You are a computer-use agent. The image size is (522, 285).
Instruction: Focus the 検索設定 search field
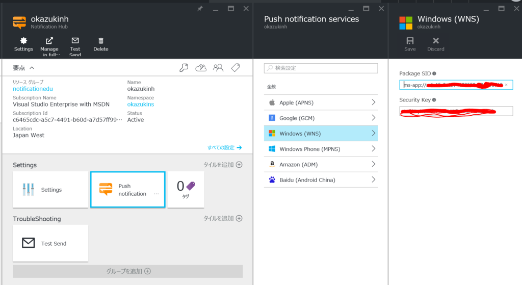(x=321, y=68)
